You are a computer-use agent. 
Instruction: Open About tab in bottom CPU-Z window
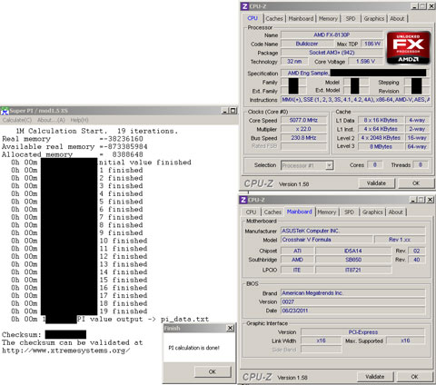coord(396,212)
